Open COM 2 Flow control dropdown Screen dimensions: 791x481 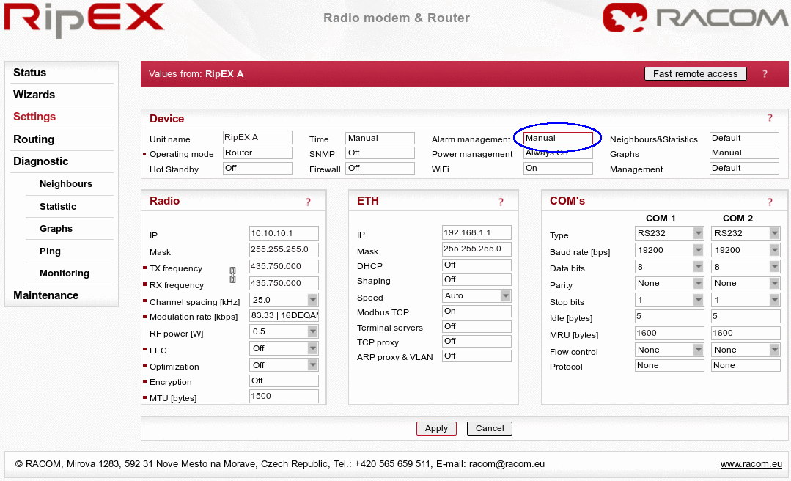[746, 350]
